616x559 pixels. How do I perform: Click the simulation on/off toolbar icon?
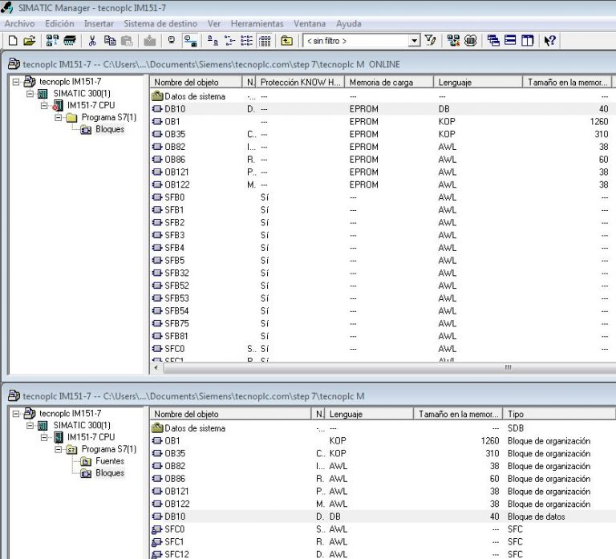tap(471, 40)
